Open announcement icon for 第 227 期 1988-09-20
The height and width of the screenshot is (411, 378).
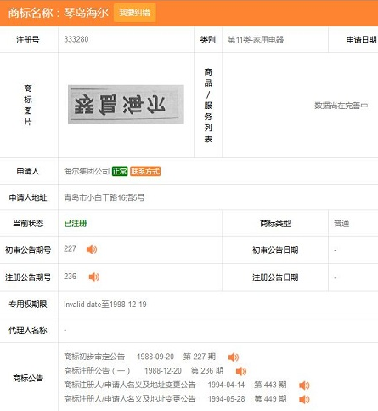(x=234, y=357)
